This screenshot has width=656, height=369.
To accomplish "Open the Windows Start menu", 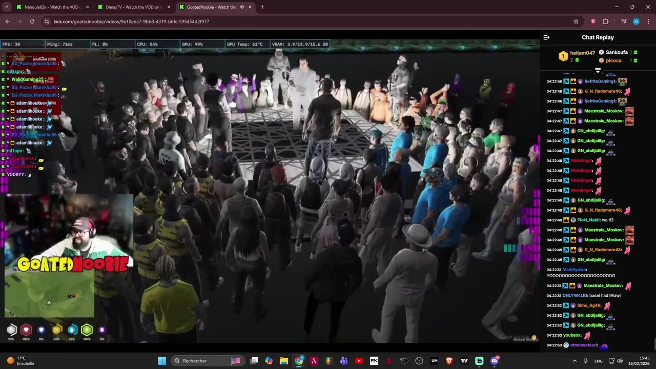I will pyautogui.click(x=162, y=361).
